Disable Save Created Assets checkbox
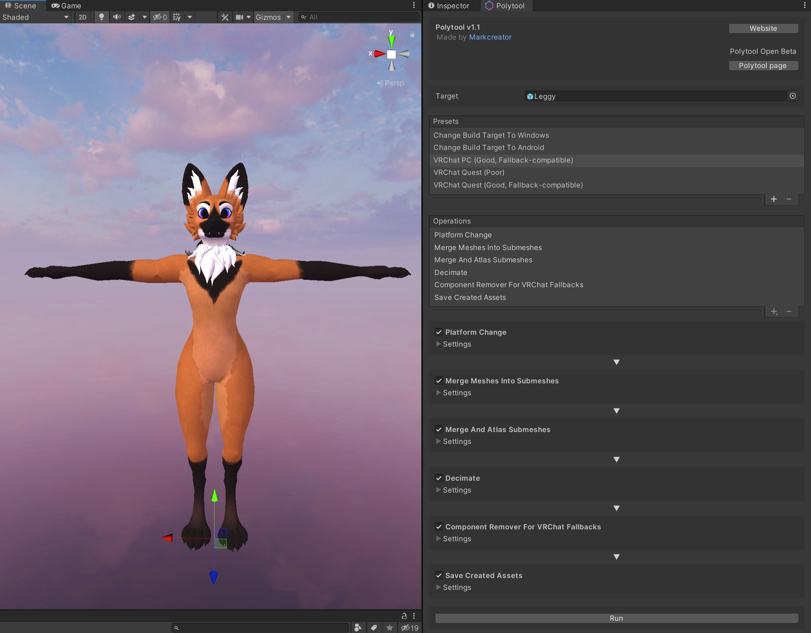811x633 pixels. tap(439, 575)
